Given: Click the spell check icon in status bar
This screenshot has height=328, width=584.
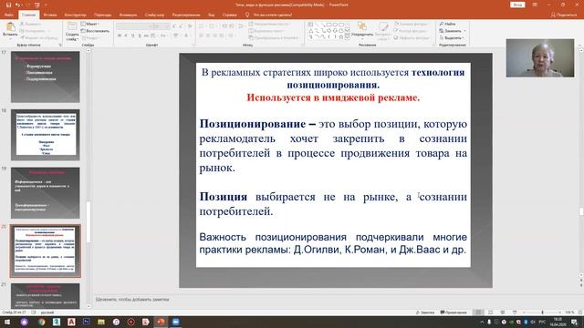Looking at the screenshot, I should [34, 313].
